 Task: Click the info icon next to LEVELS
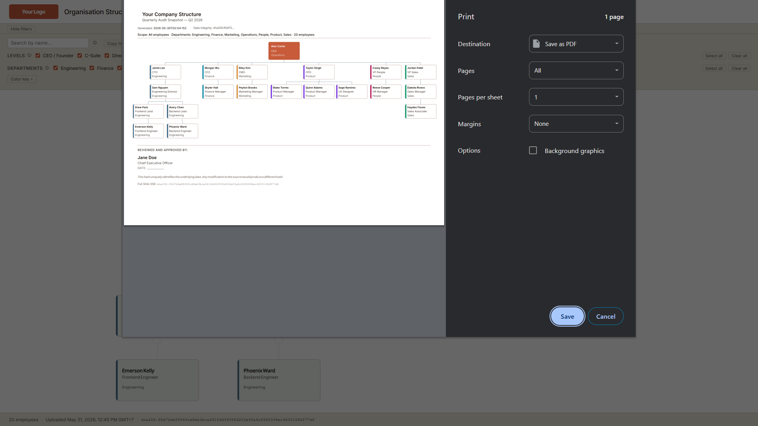(29, 55)
